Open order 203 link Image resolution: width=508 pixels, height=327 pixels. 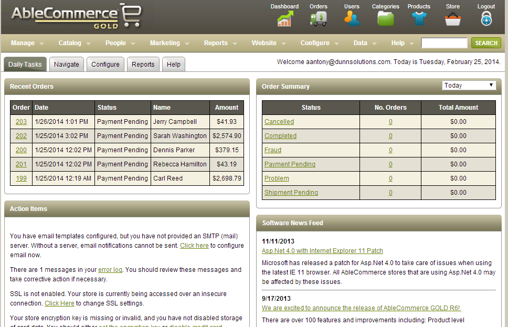pyautogui.click(x=21, y=122)
